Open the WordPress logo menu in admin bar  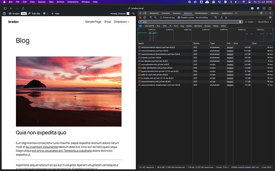click(4, 13)
